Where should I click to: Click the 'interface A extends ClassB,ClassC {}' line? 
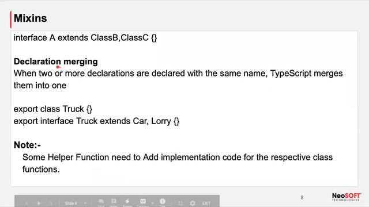pyautogui.click(x=85, y=38)
